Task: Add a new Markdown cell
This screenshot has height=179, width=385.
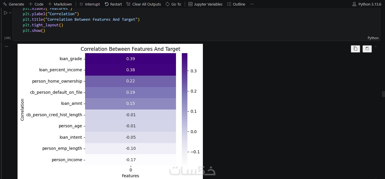Action: tap(60, 4)
